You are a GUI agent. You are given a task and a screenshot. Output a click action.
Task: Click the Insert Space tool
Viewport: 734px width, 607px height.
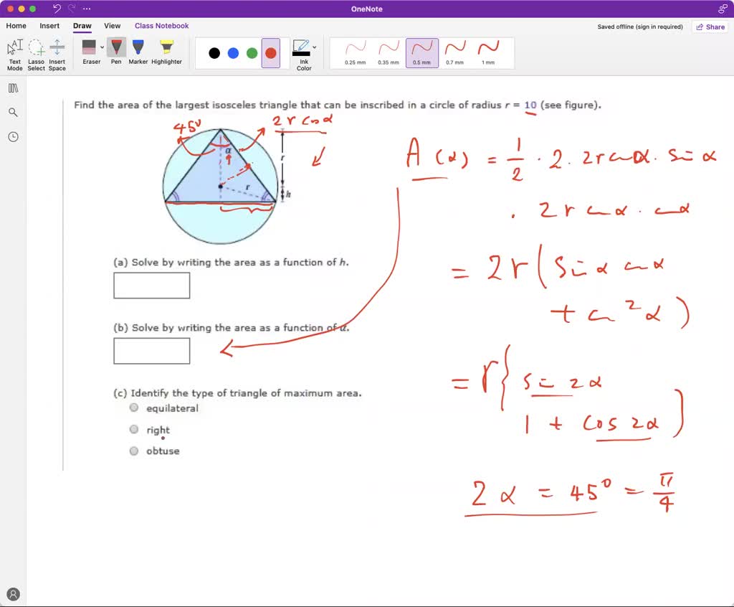(57, 52)
